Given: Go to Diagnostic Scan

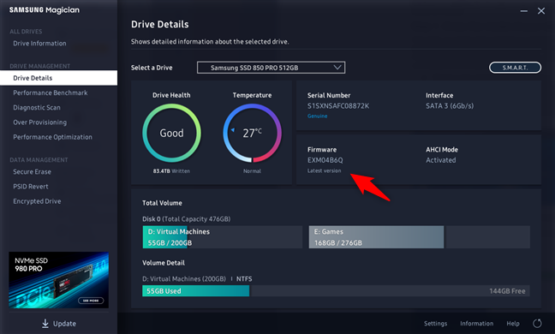Looking at the screenshot, I should pos(37,108).
